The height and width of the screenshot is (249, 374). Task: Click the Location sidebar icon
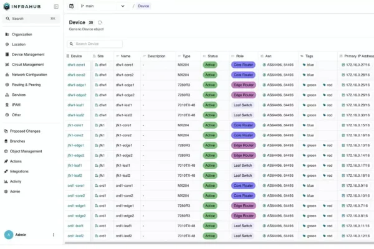(7, 44)
